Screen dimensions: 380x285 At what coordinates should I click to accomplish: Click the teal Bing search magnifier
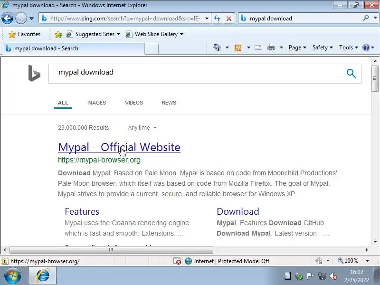click(351, 74)
